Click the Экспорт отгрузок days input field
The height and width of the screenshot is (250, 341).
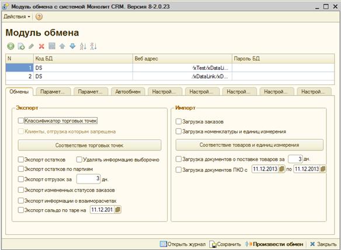point(89,179)
